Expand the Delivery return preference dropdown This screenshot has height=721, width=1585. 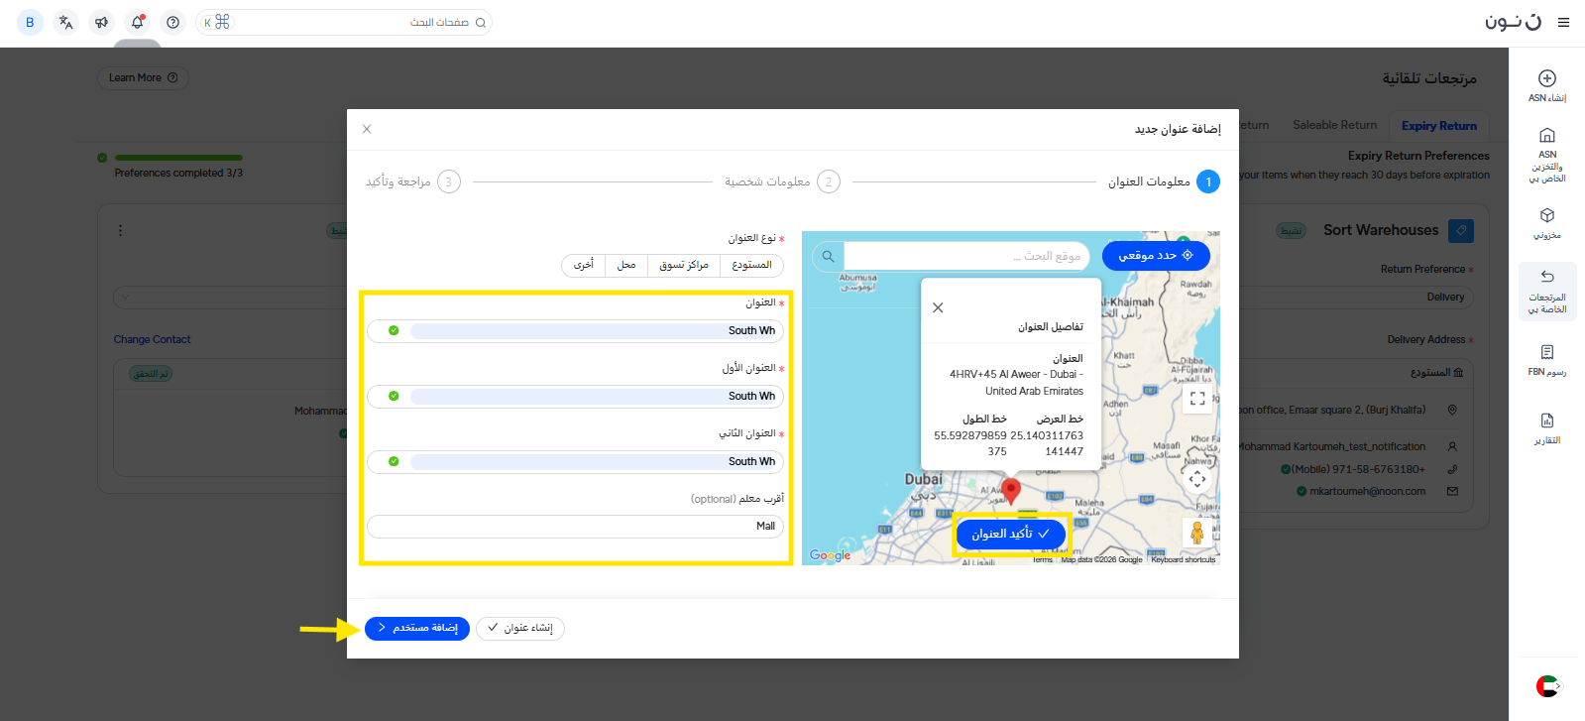pos(1289,297)
